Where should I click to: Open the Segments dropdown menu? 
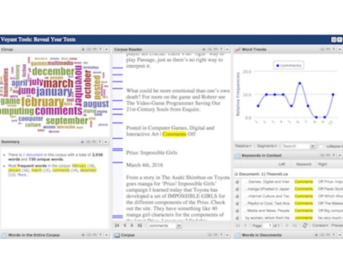click(267, 146)
